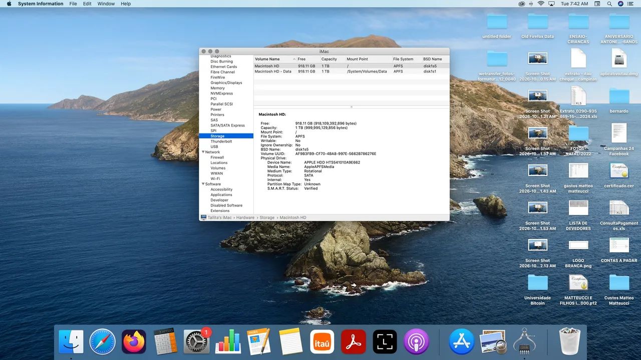This screenshot has height=360, width=641.
Task: Click the System Information icon in the Dock
Action: pyautogui.click(x=524, y=341)
